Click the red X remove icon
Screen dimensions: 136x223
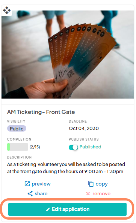[x=88, y=193]
